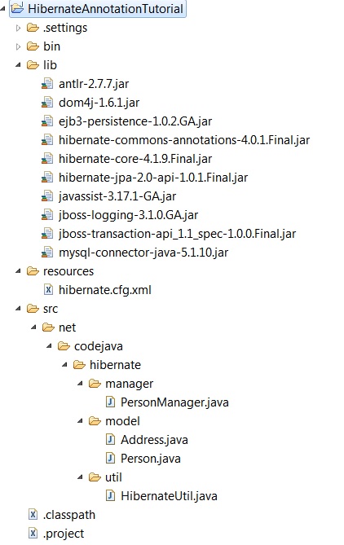The width and height of the screenshot is (344, 545).
Task: Select the Person.java file
Action: coord(150,459)
